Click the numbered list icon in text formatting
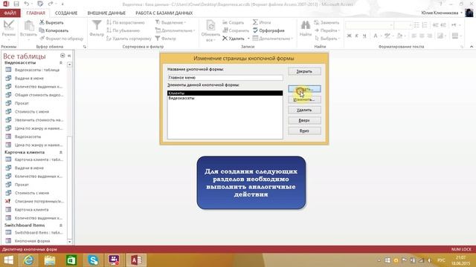Screen dimensions: 476x267 point(425,24)
